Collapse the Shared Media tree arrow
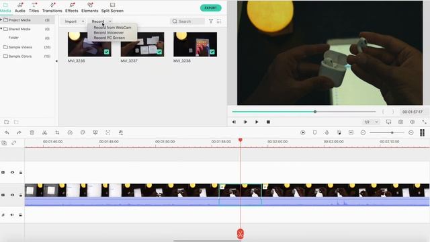 pos(1,29)
